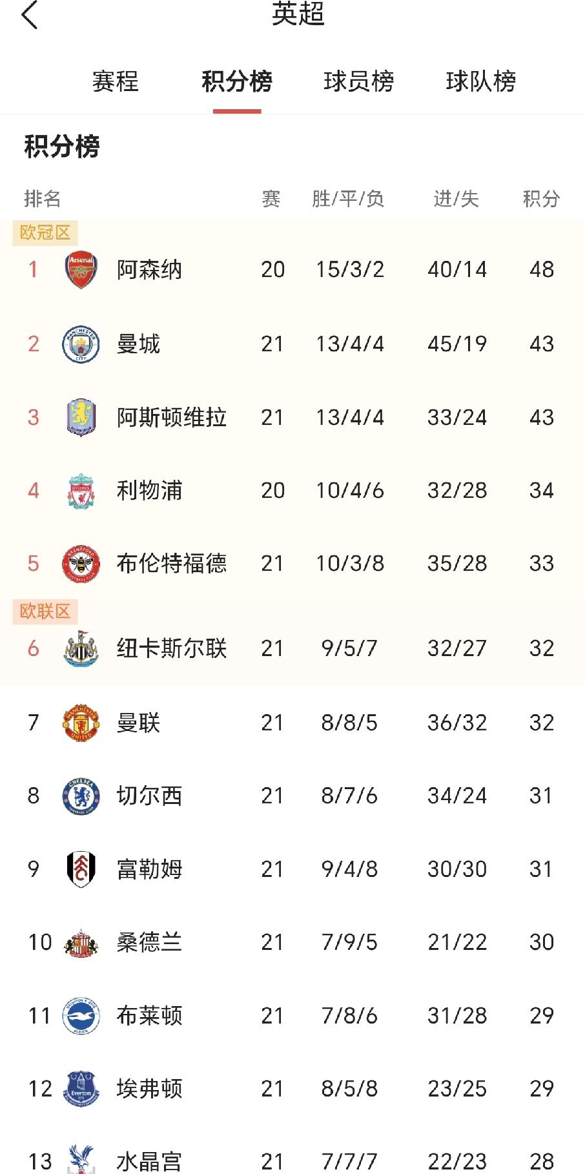Screen dimensions: 585x1174
Task: Tap the Everton club crest
Action: pyautogui.click(x=81, y=1089)
